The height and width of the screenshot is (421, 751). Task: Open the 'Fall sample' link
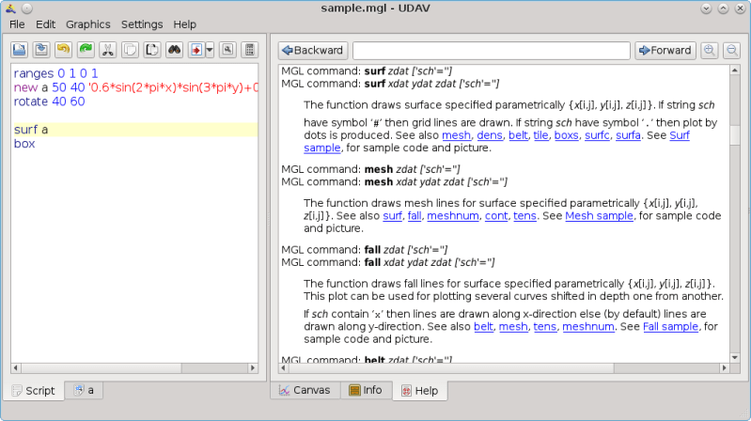coord(670,327)
